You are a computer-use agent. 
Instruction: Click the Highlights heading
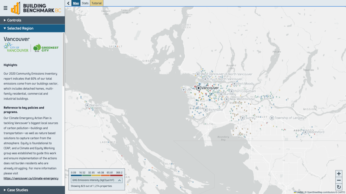(x=10, y=65)
